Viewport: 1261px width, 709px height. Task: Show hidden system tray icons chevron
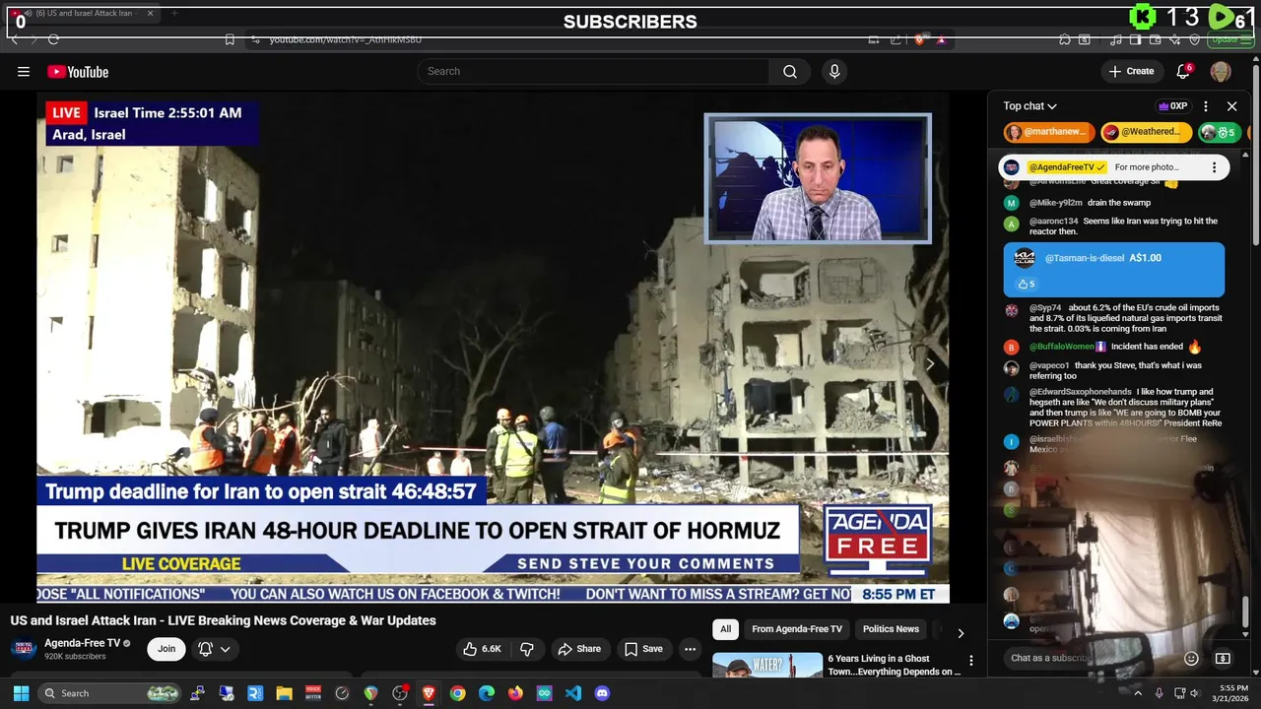point(1137,693)
